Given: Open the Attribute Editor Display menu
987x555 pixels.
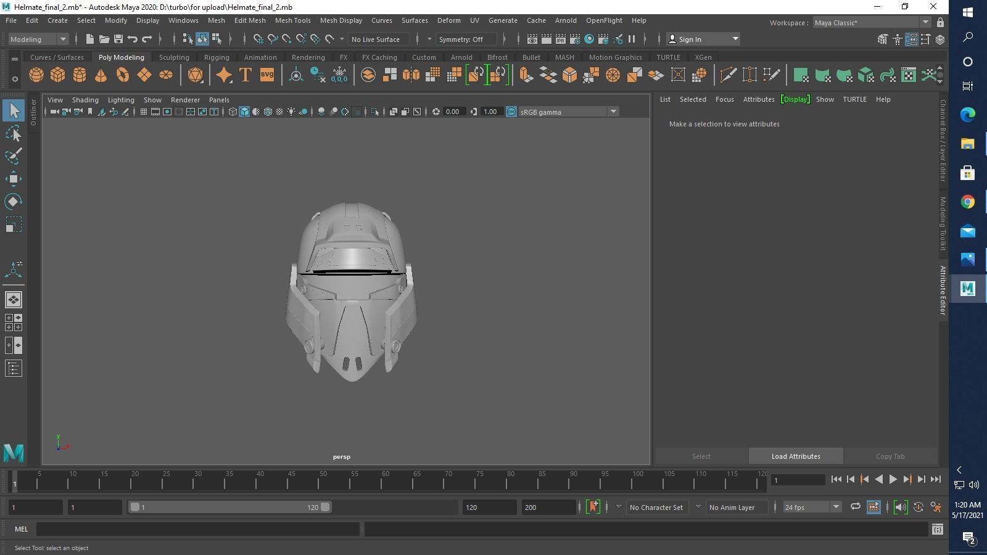Looking at the screenshot, I should (x=795, y=99).
